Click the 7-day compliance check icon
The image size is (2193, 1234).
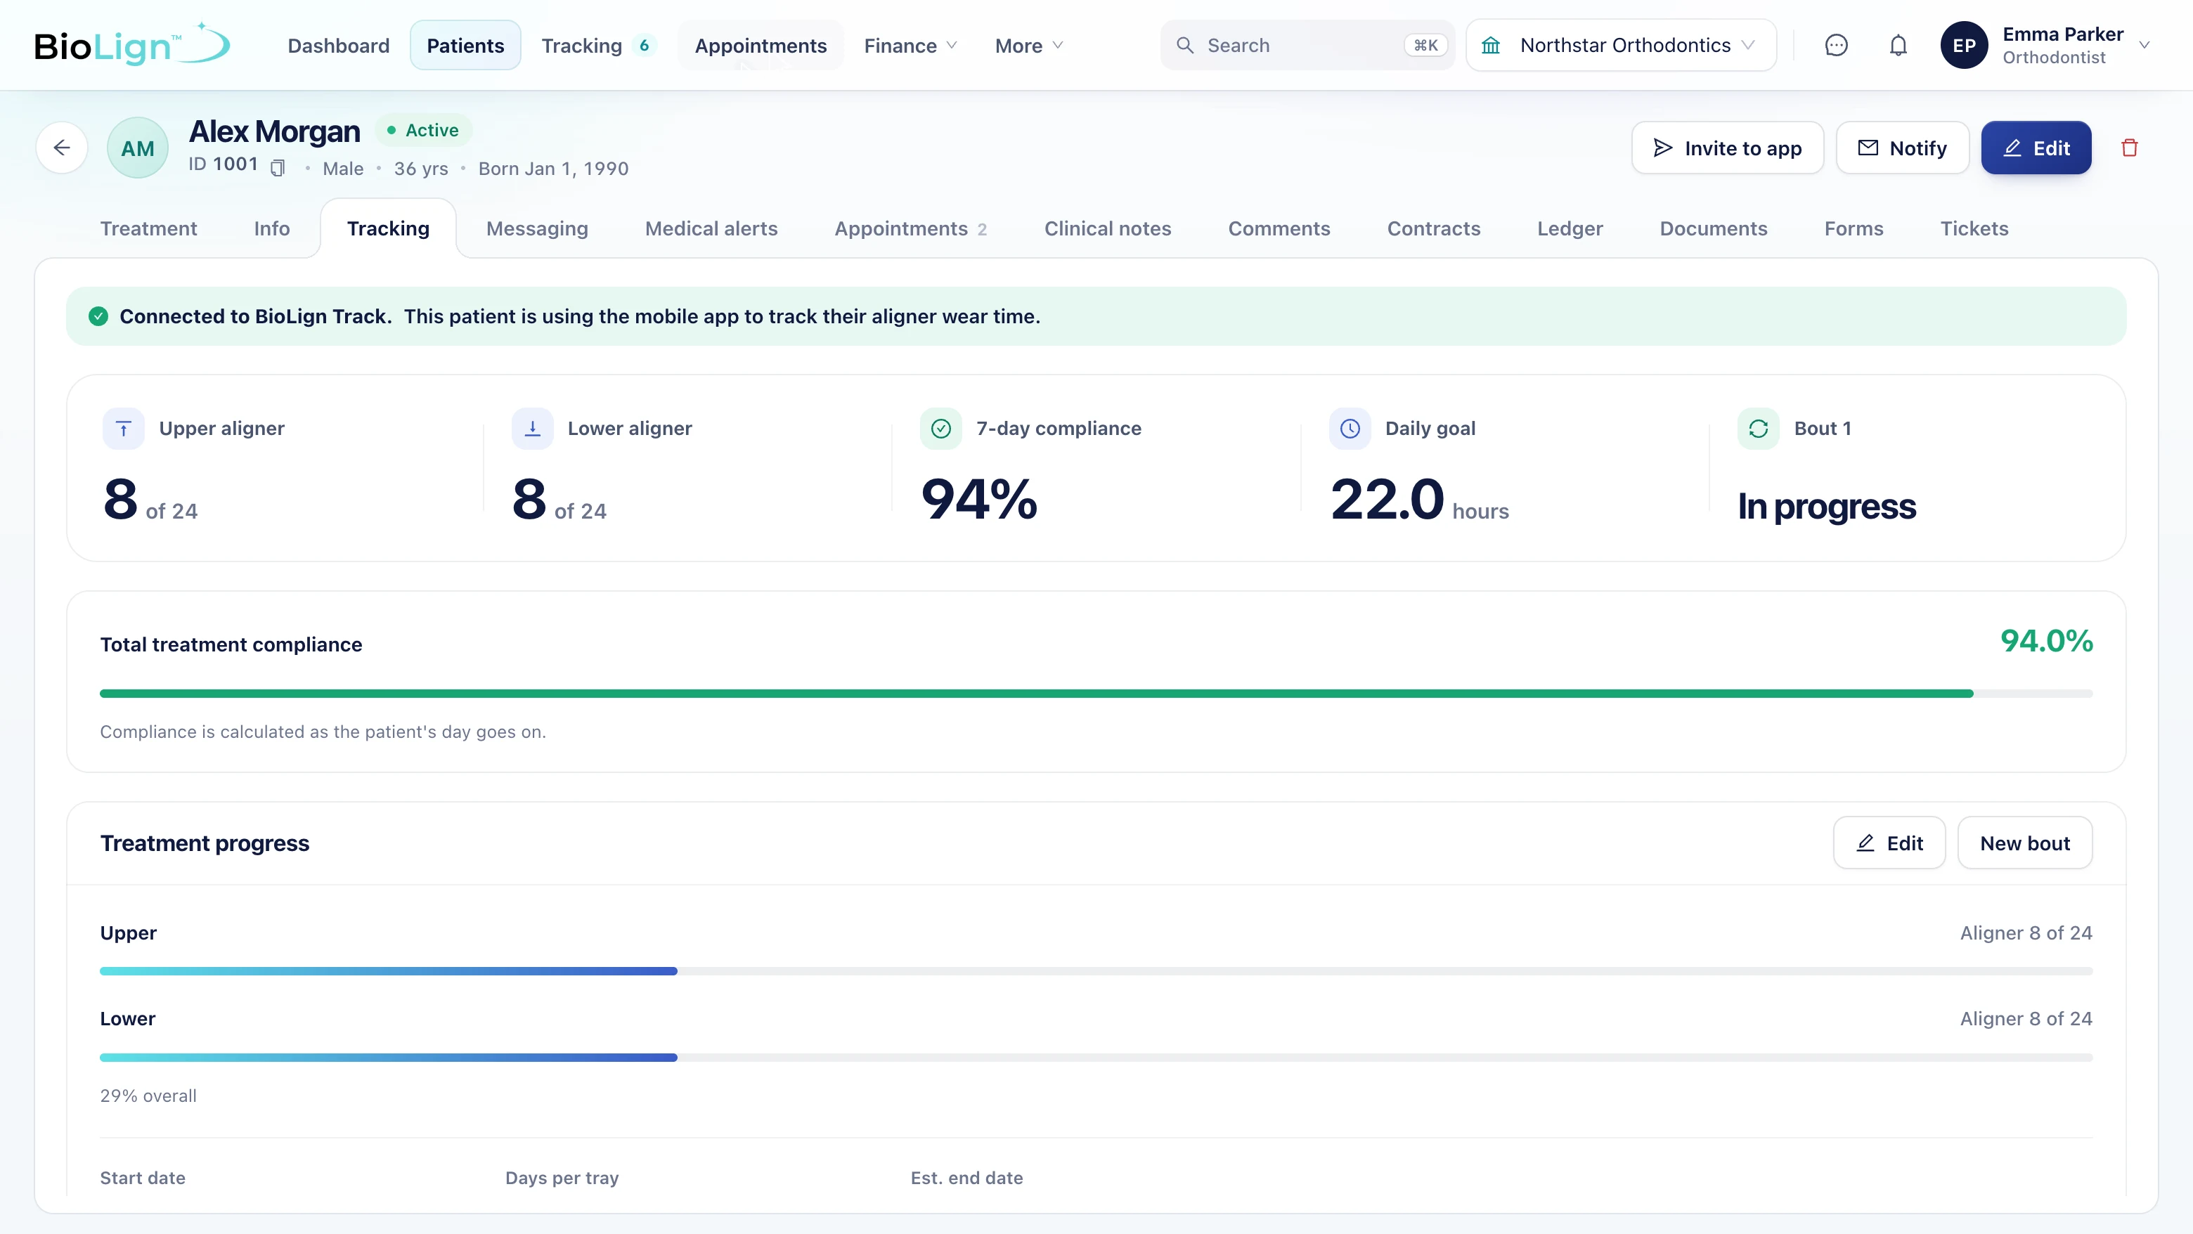point(940,428)
